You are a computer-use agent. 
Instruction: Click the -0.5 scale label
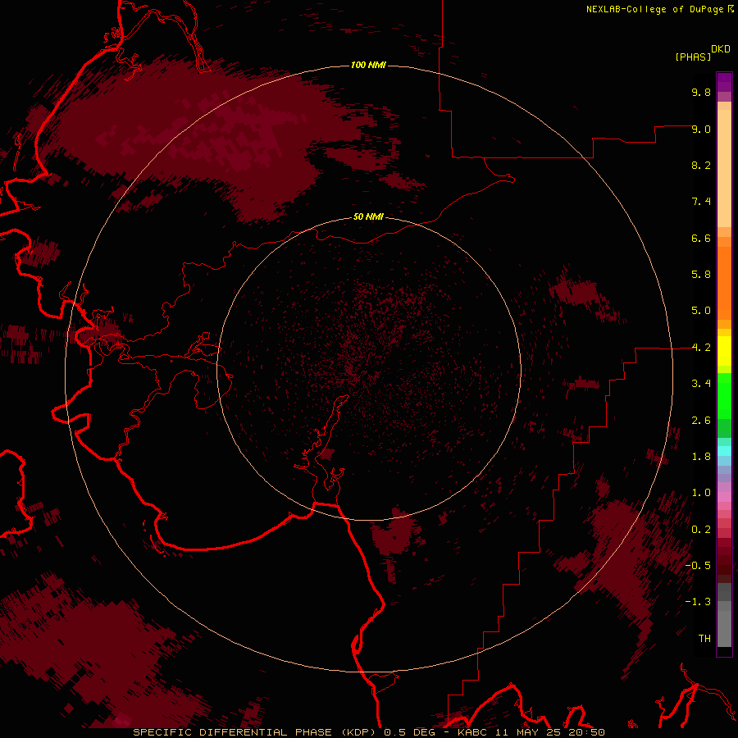coord(698,566)
